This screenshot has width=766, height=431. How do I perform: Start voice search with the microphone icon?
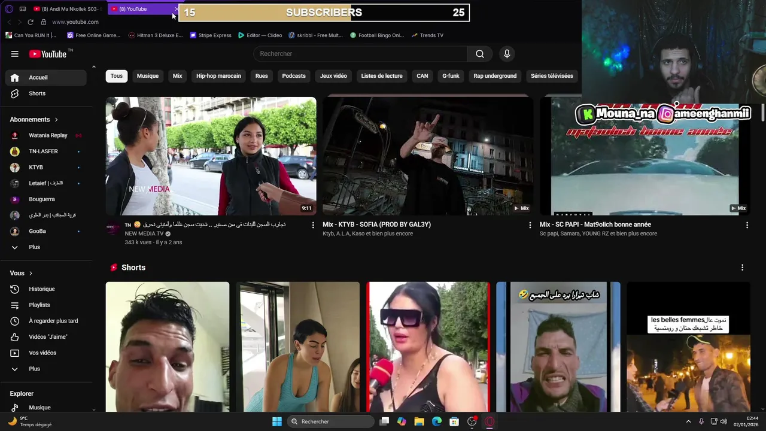pos(507,54)
